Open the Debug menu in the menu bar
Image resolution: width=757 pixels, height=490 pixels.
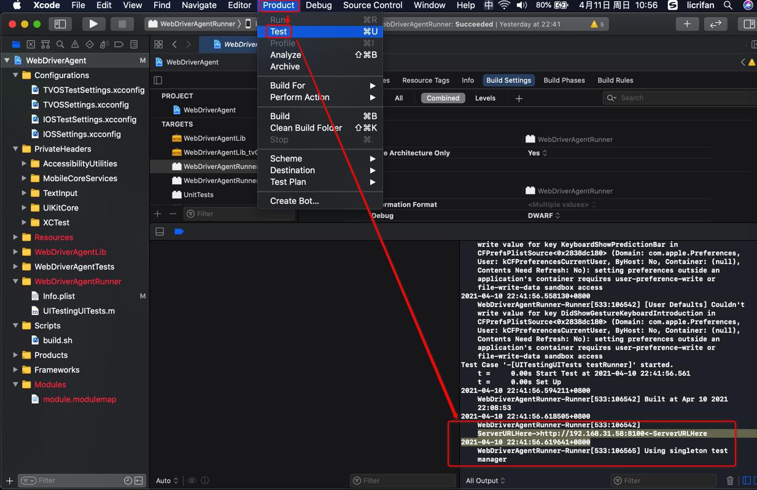click(319, 6)
